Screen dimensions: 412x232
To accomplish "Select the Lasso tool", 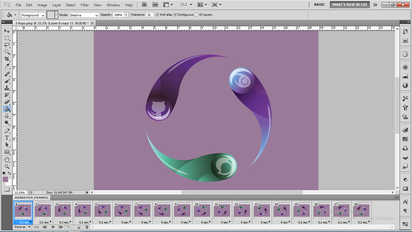I will coord(7,45).
